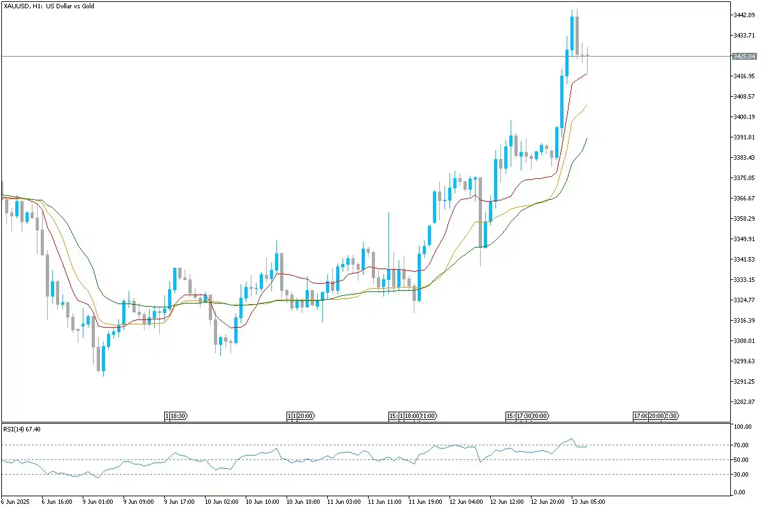Click the 13 Jun 05:00 time label
This screenshot has width=764, height=509.
pos(588,501)
